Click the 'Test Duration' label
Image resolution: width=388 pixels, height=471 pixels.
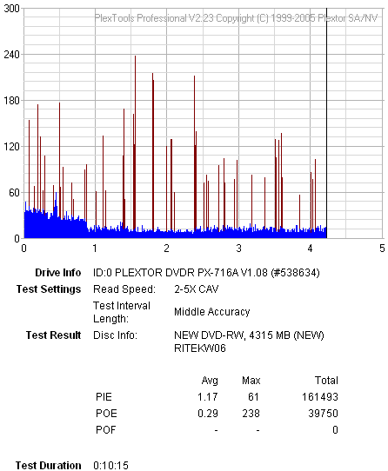pyautogui.click(x=48, y=465)
